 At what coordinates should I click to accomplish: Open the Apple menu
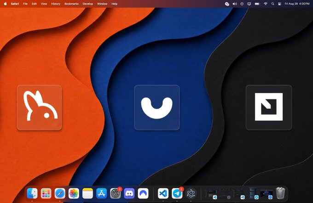click(6, 4)
